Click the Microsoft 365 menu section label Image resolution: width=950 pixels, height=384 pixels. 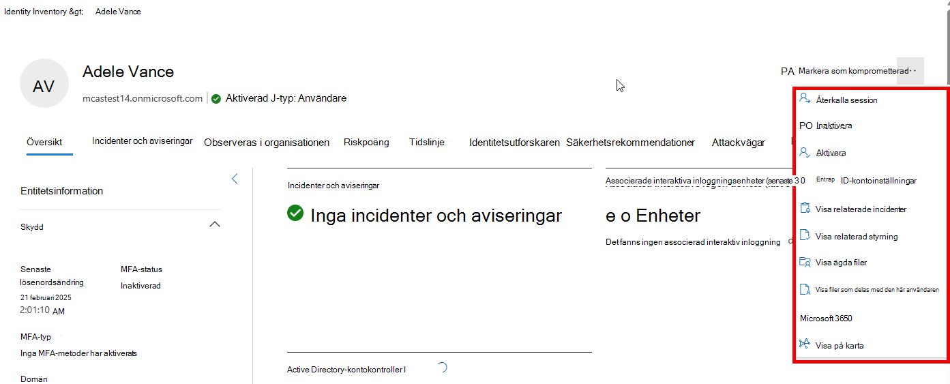click(x=826, y=318)
